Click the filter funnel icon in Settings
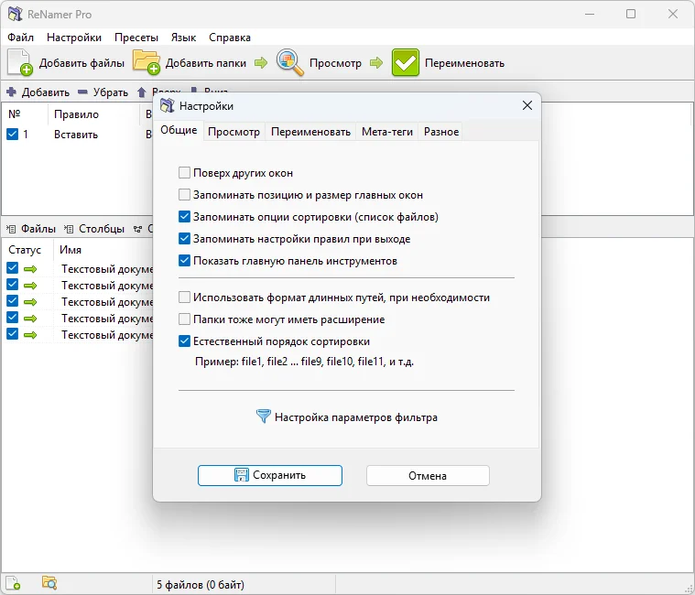This screenshot has width=695, height=595. tap(264, 416)
